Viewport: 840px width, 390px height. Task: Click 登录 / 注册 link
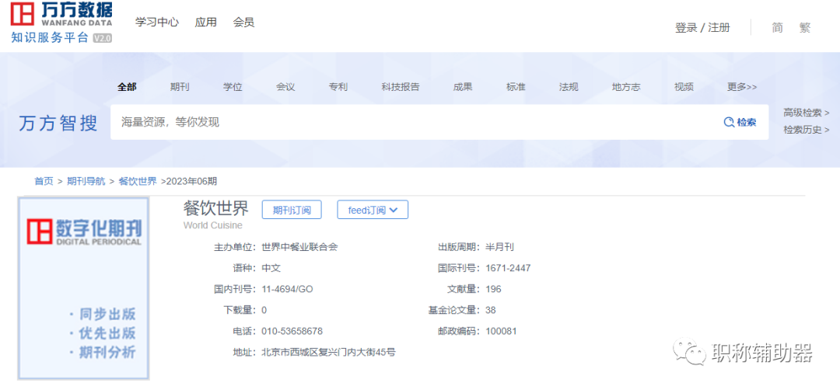pyautogui.click(x=702, y=28)
